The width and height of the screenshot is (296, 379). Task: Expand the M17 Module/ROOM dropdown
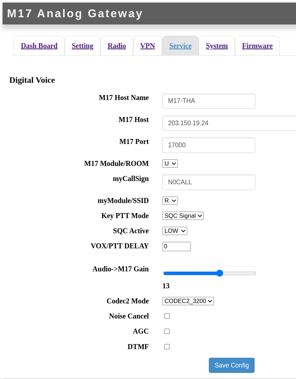pos(170,164)
